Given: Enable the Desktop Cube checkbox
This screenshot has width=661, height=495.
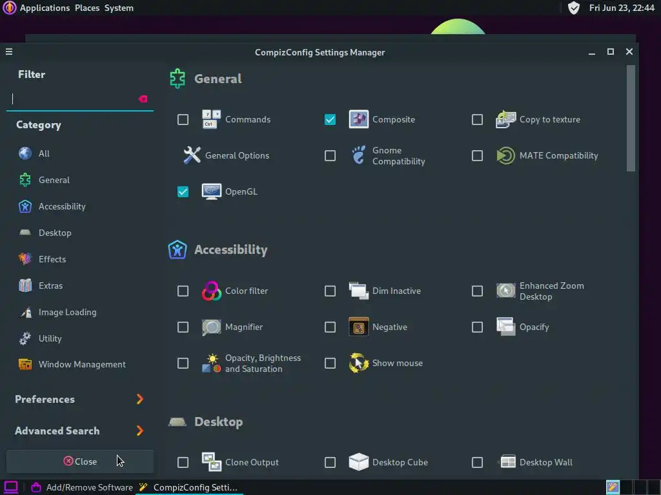Looking at the screenshot, I should [x=330, y=463].
